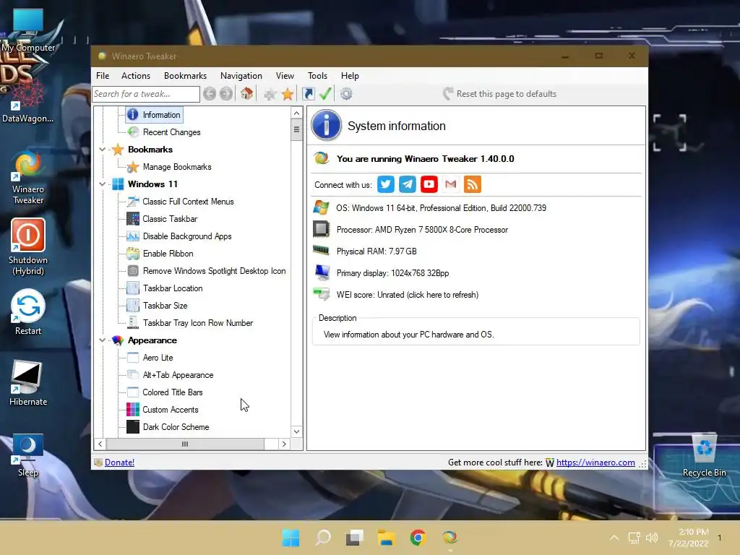The height and width of the screenshot is (555, 740).
Task: Click the add bookmark star-plus icon
Action: coord(270,94)
